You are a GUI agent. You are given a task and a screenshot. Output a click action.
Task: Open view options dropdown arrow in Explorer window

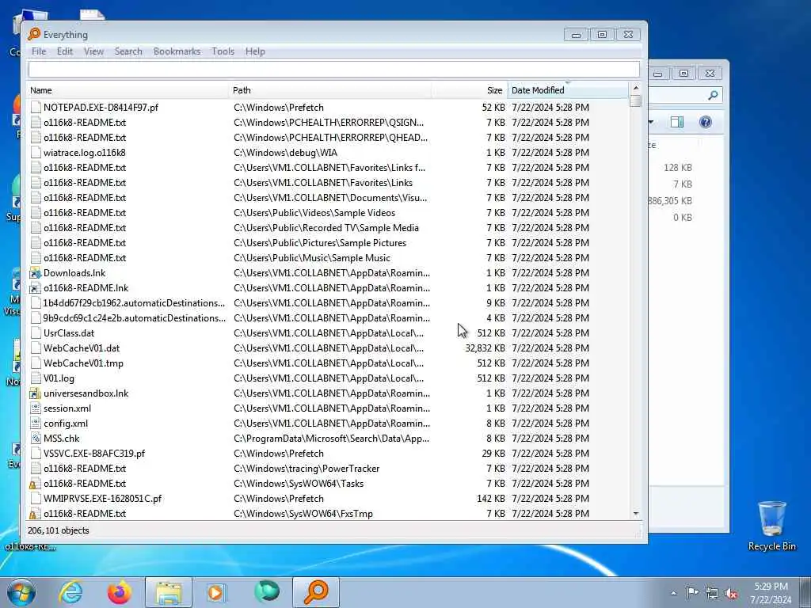(651, 122)
